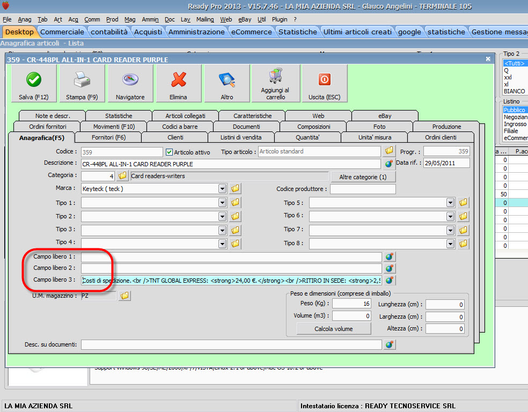Screen dimensions: 528x412
Task: Click the Campo libero 3 text field
Action: pos(231,281)
